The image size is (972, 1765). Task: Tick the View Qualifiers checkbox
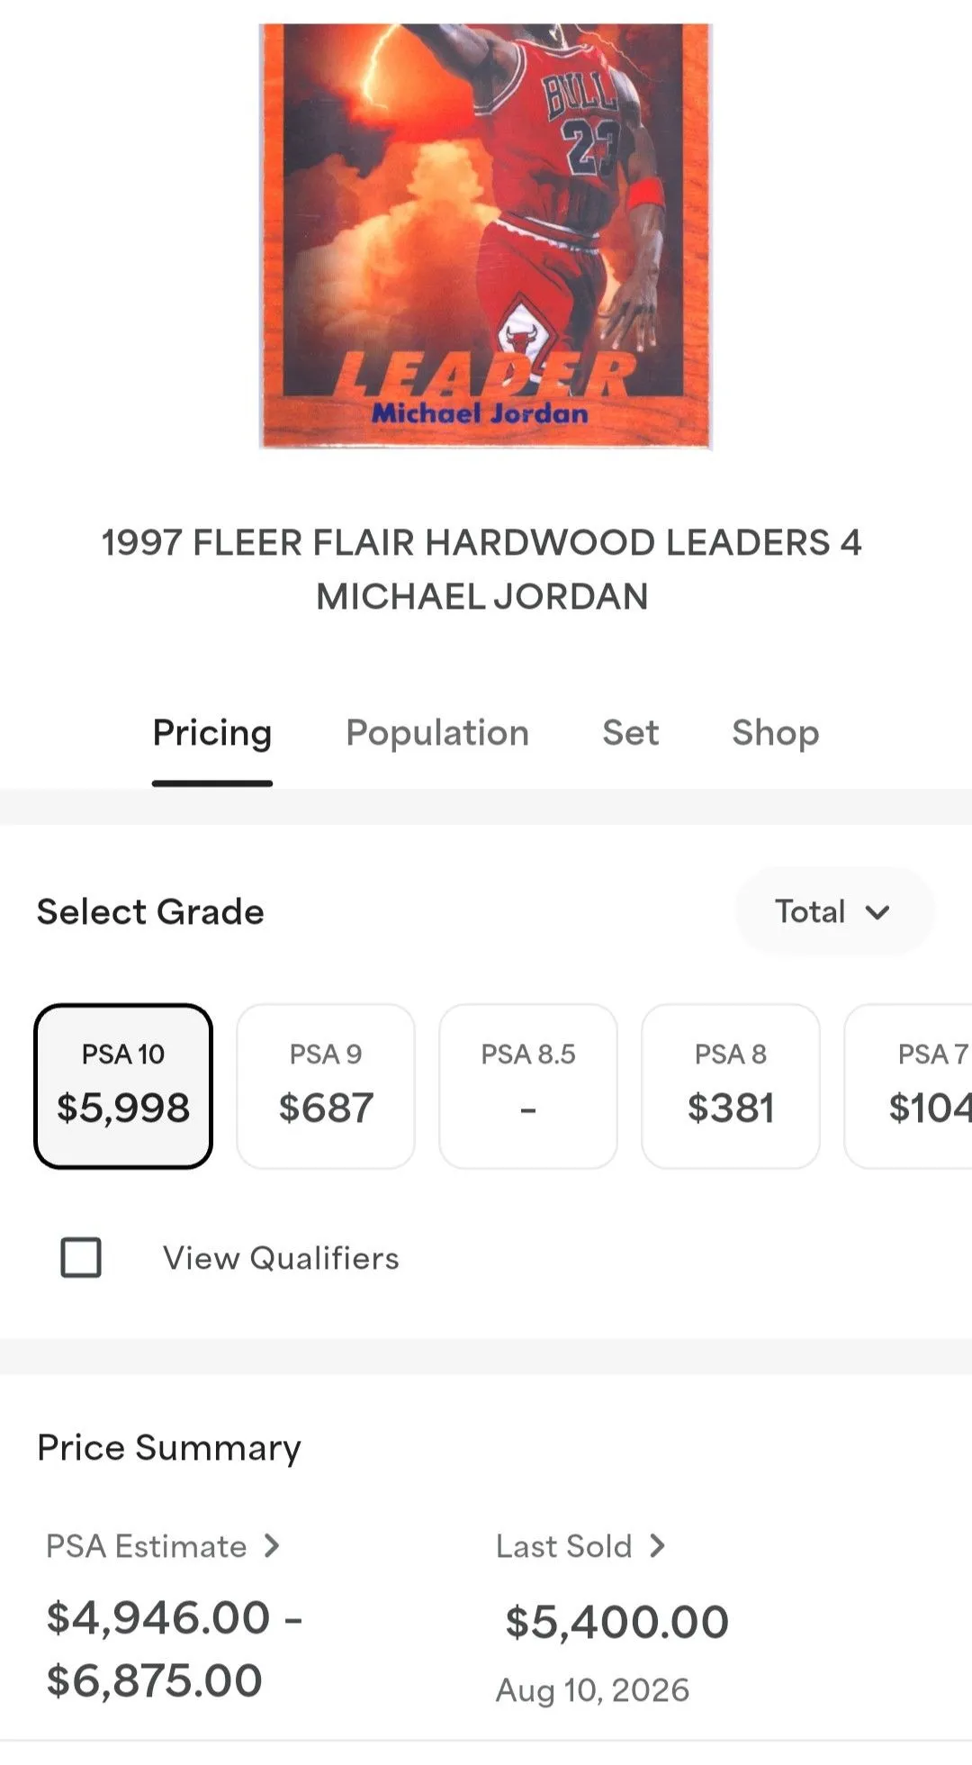coord(81,1257)
